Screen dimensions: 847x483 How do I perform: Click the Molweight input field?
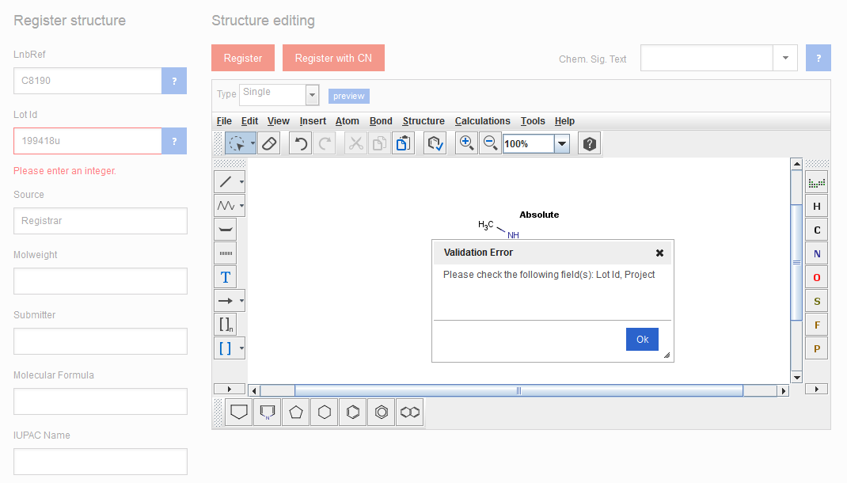[100, 281]
